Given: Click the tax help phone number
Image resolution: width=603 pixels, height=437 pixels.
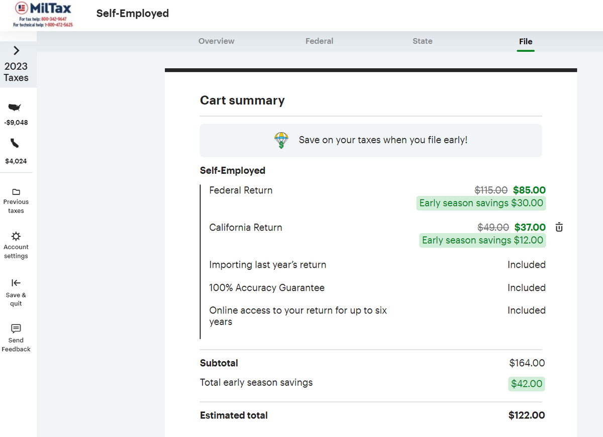Looking at the screenshot, I should tap(53, 19).
